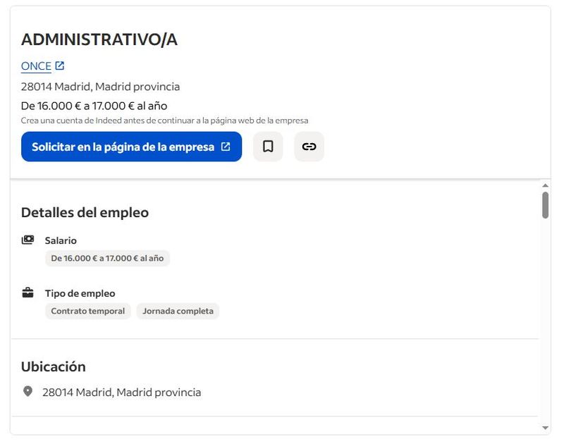Click the banknote icon next to Salario

[x=27, y=240]
